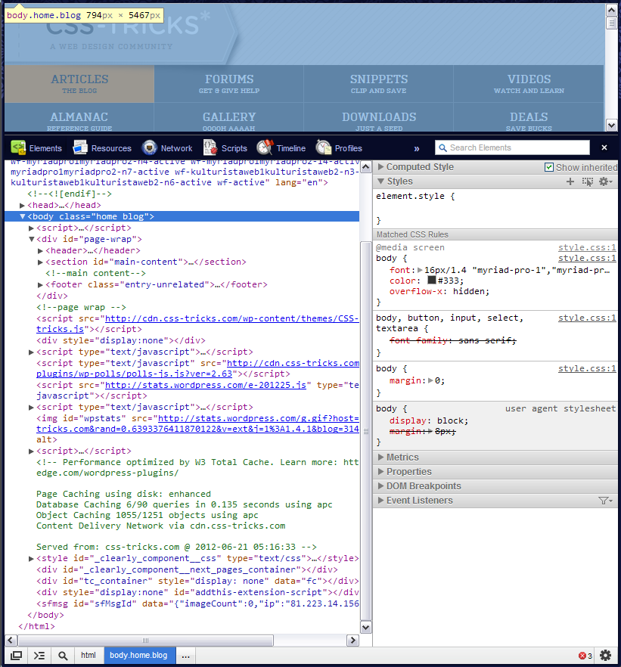
Task: Expand the Properties section
Action: pyautogui.click(x=380, y=472)
